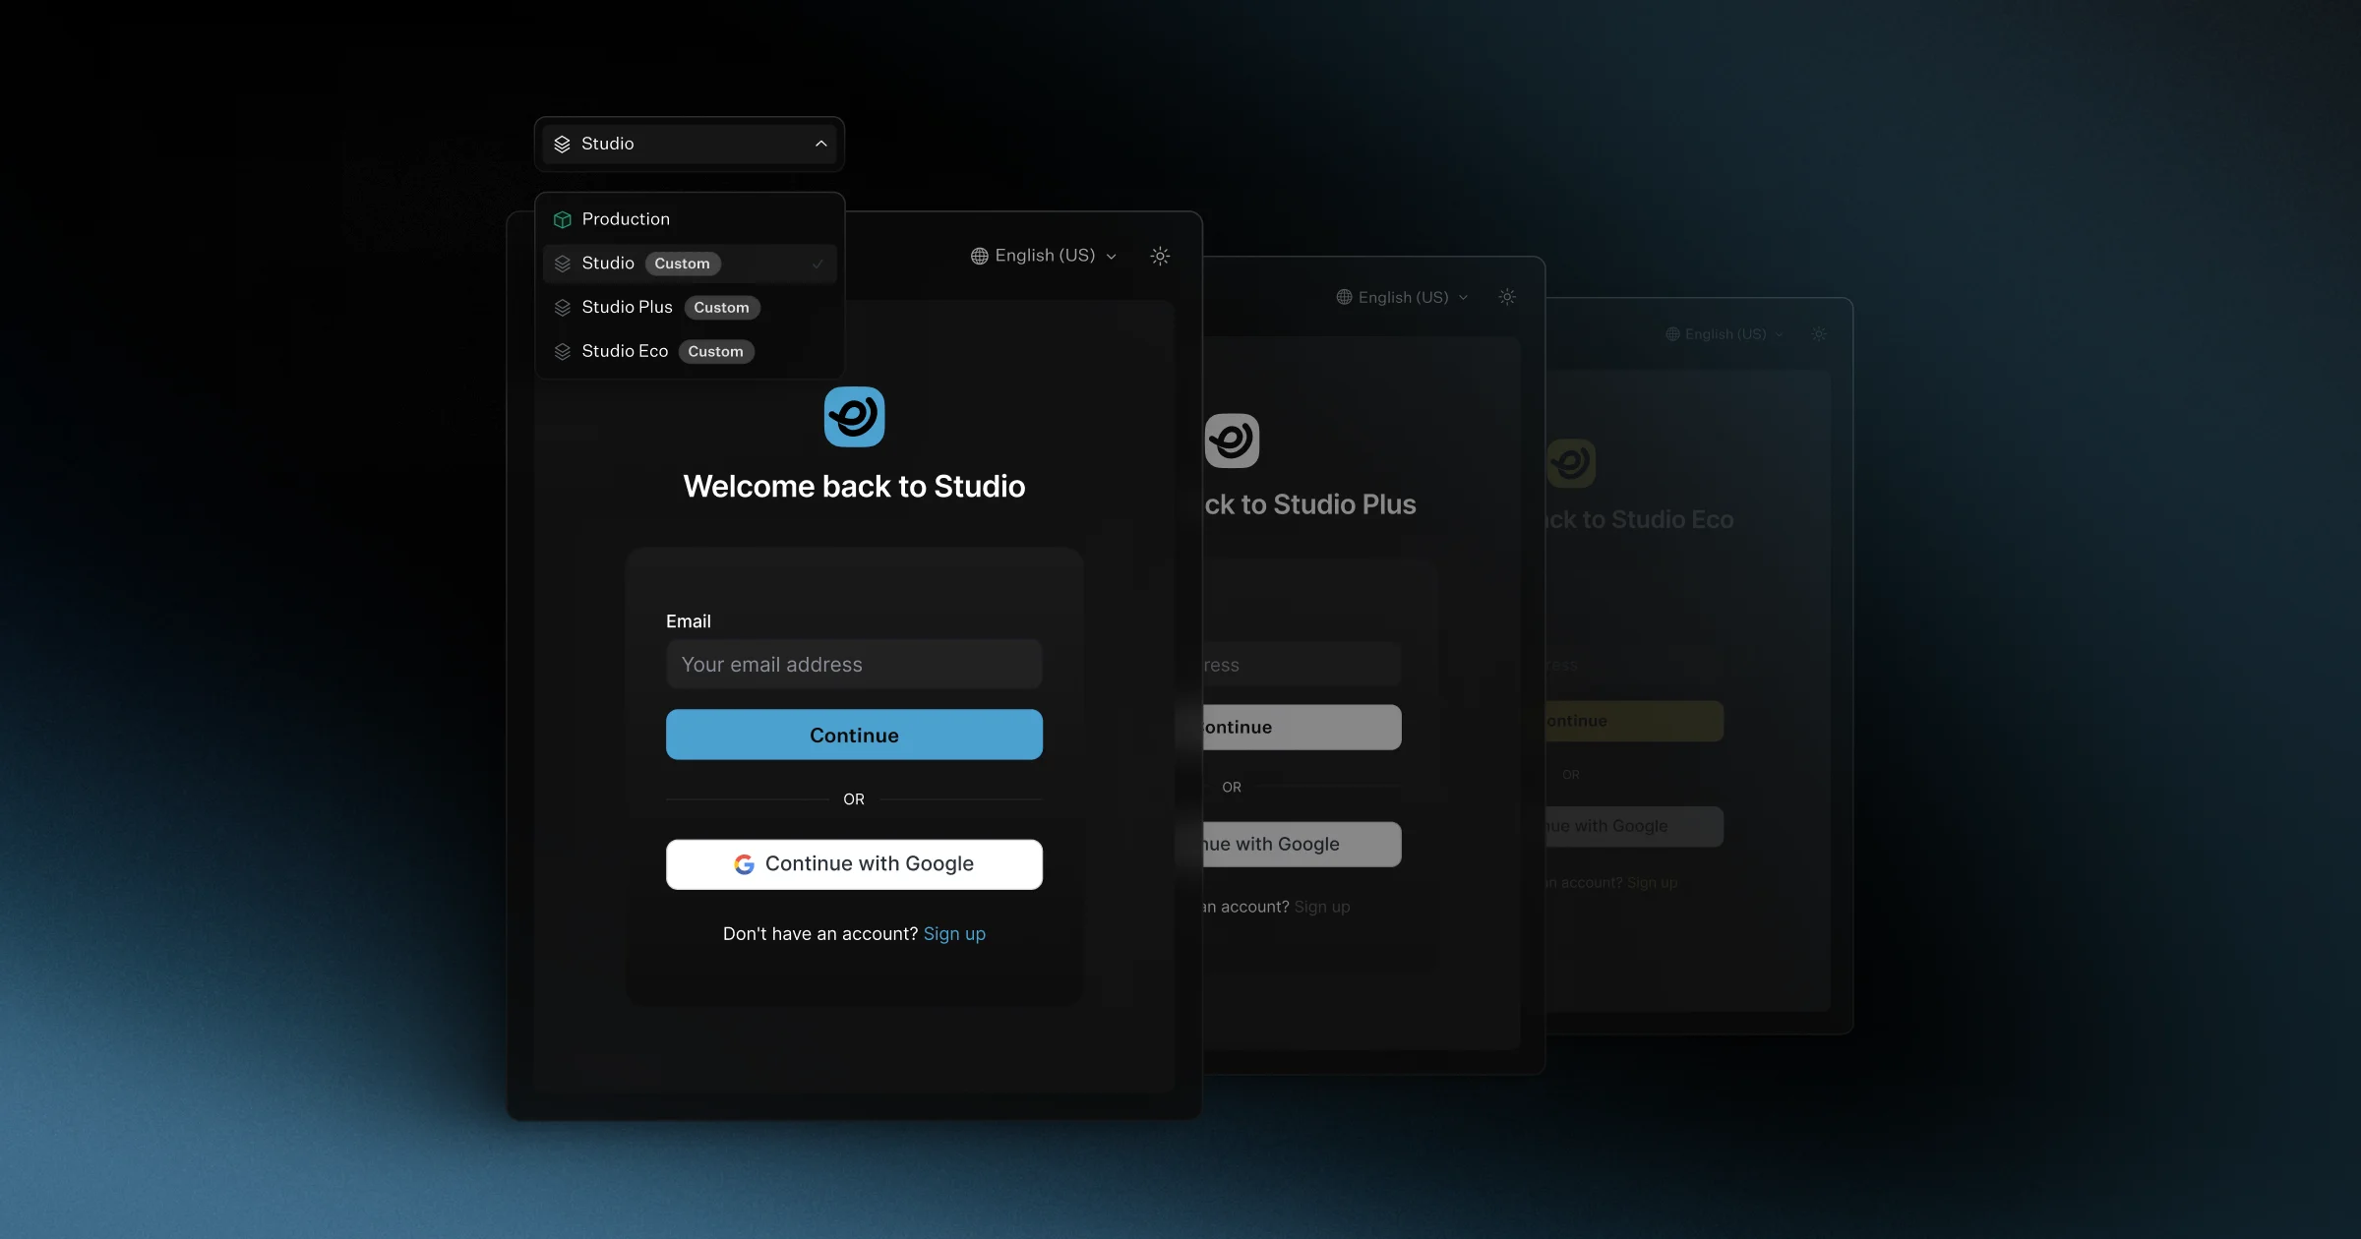The image size is (2361, 1239).
Task: Click the layers icon in selector header
Action: point(563,145)
